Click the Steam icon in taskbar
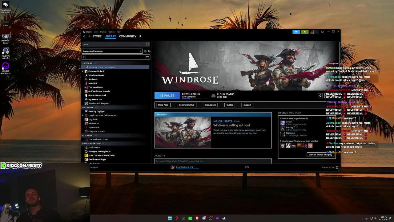The width and height of the screenshot is (394, 222). pos(224,218)
